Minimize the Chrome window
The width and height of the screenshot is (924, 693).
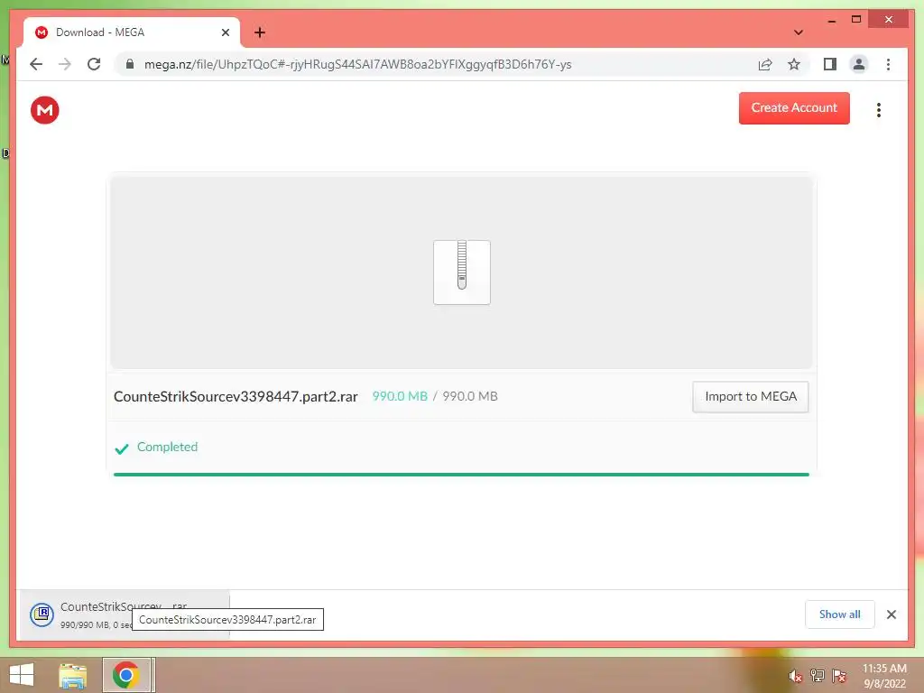coord(831,20)
